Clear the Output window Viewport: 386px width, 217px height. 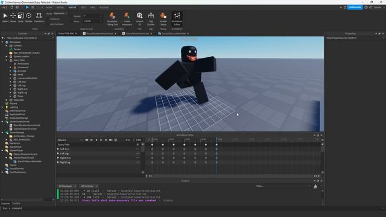(315, 186)
